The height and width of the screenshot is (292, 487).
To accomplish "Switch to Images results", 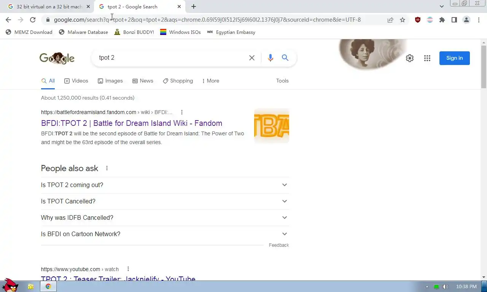I will point(110,81).
